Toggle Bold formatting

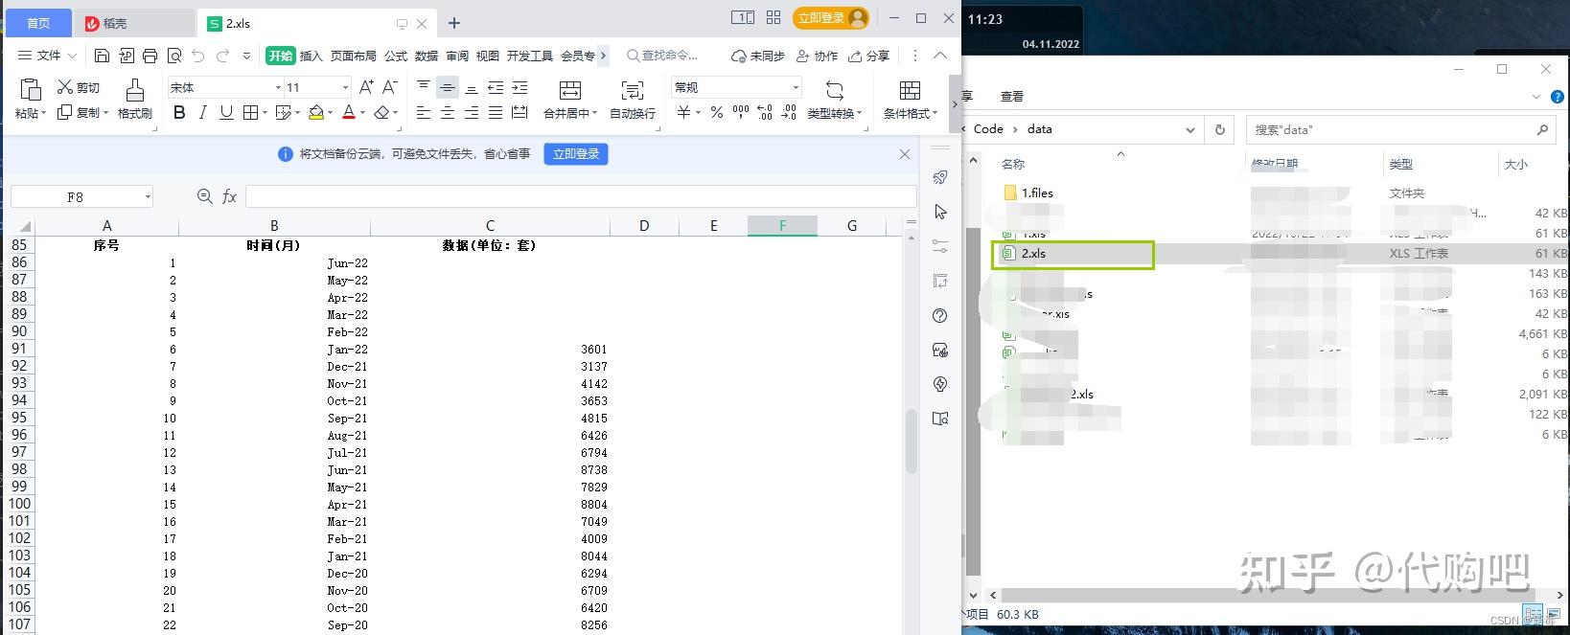tap(179, 113)
